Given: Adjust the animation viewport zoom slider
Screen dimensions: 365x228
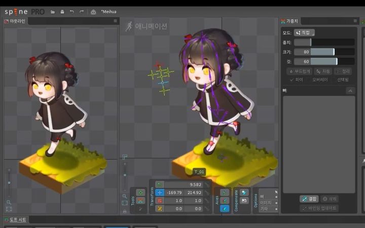Looking at the screenshot, I should [x=125, y=175].
